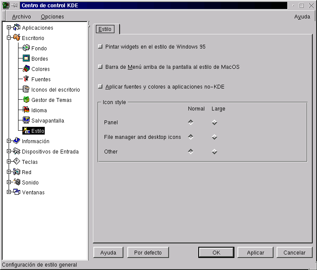Enable fonts and colors for no-KDE apps

[100, 87]
